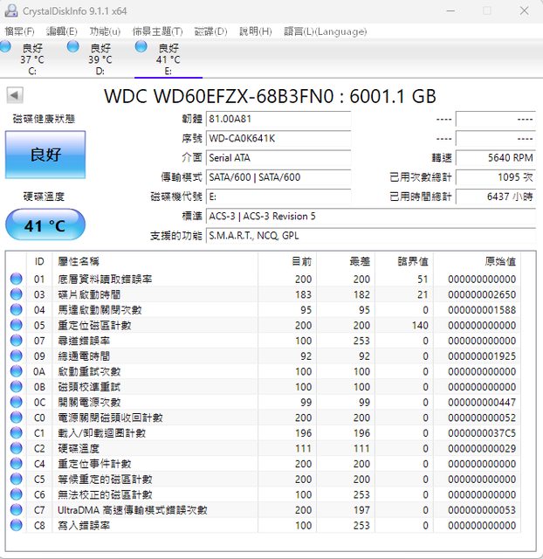Switch to the E: drive tab

[x=168, y=53]
